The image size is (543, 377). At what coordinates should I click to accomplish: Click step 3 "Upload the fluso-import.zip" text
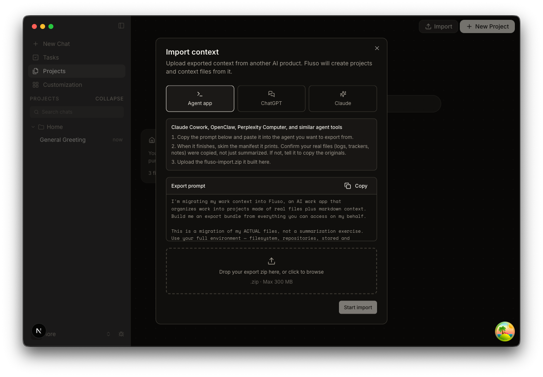tap(221, 162)
